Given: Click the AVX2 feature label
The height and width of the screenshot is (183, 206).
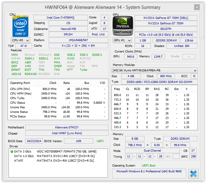Looking at the screenshot, I should click(71, 59).
